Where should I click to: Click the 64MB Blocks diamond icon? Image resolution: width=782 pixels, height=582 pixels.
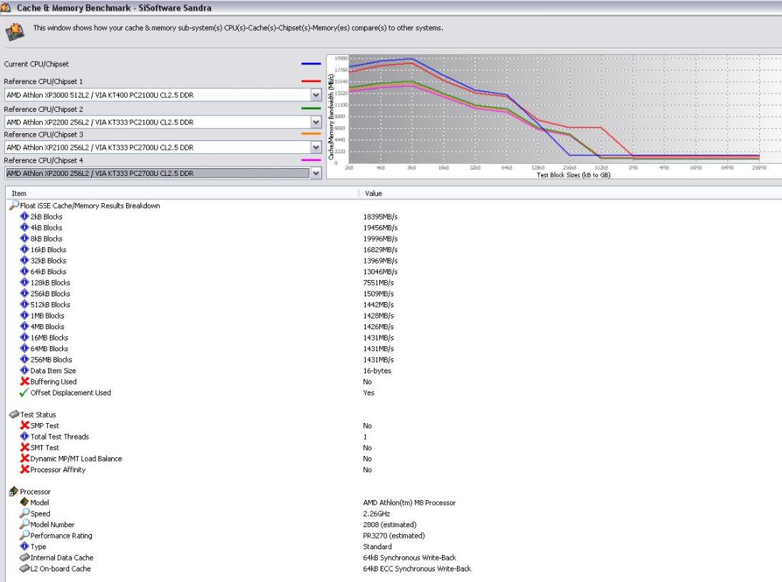24,348
